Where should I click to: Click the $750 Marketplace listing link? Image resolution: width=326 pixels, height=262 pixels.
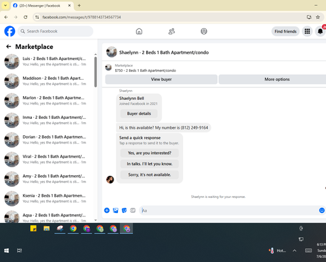pos(145,71)
